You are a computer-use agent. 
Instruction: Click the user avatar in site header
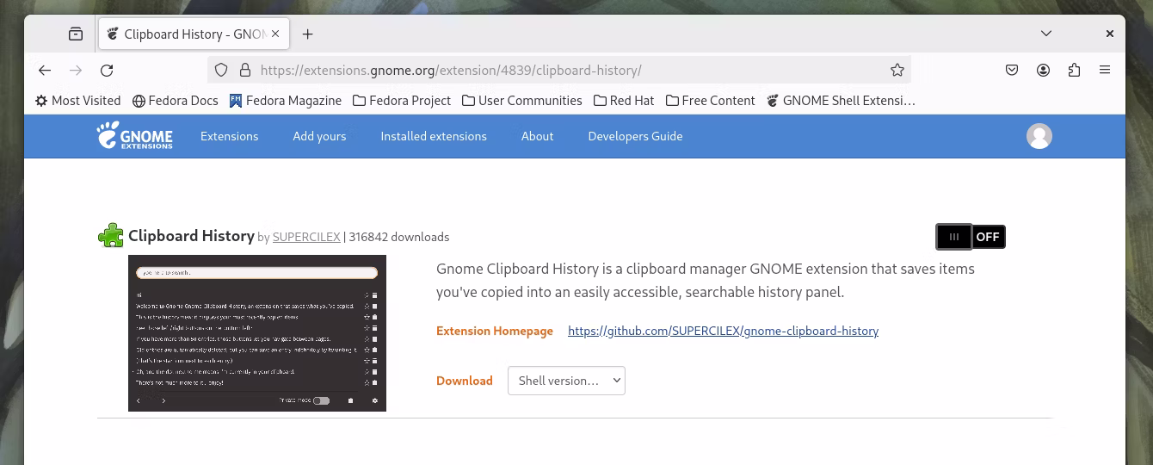pos(1039,136)
